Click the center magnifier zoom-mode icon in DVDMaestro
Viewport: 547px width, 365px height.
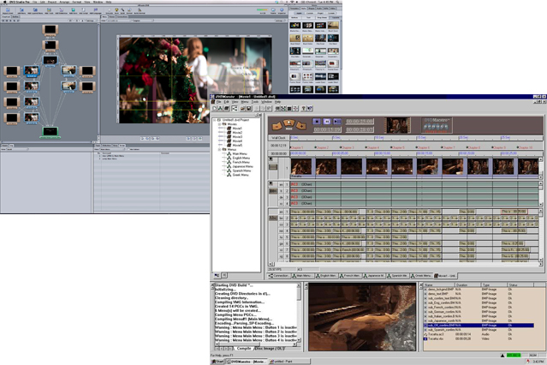tap(288, 123)
